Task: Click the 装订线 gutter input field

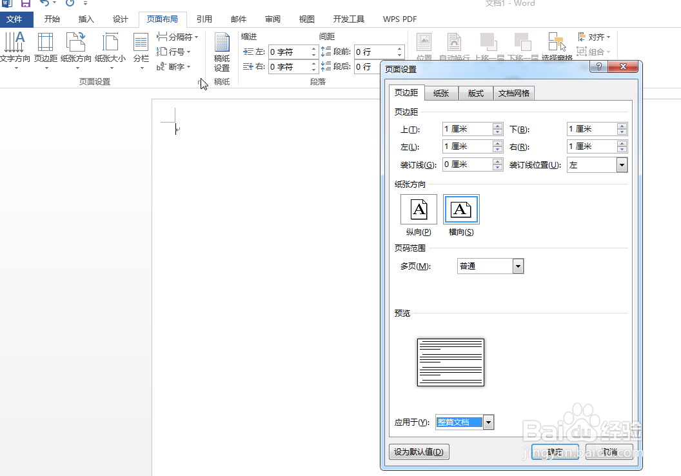Action: [x=468, y=164]
